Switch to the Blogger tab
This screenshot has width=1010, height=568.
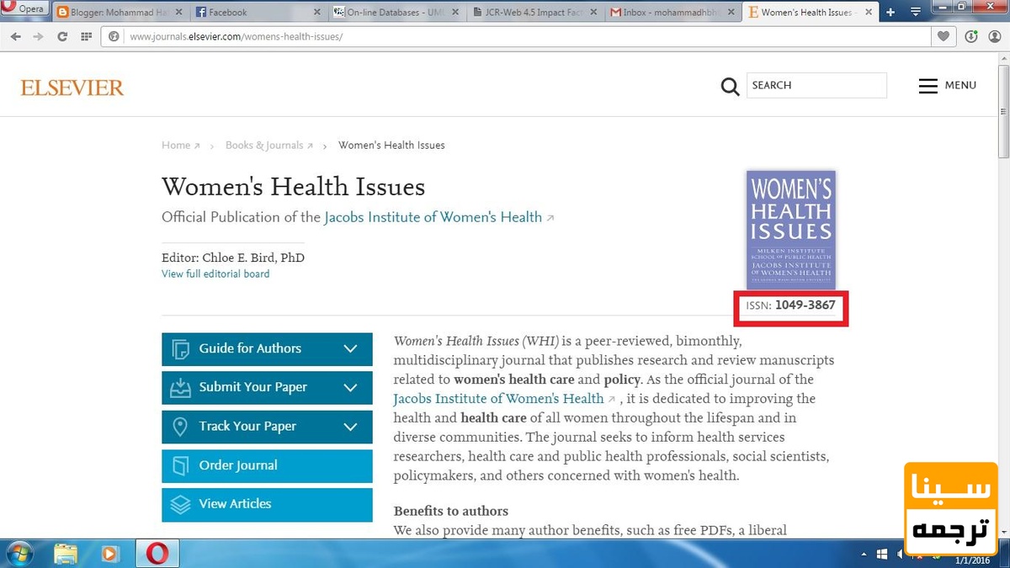tap(120, 12)
